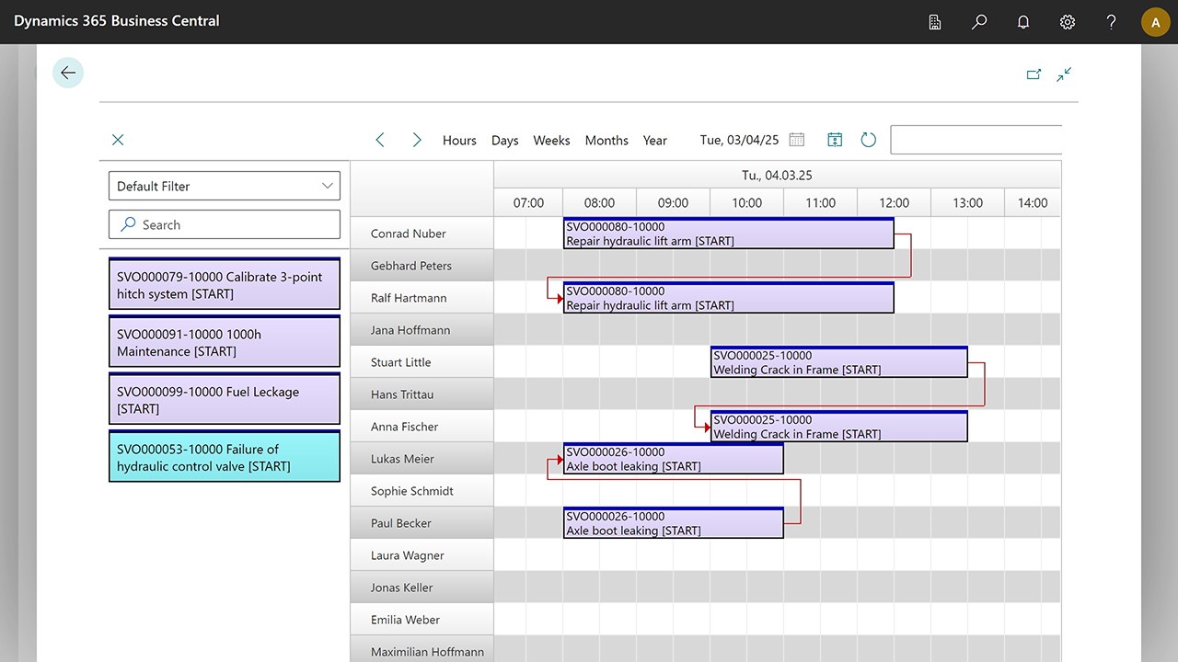
Task: Click the back arrow button
Action: point(68,73)
